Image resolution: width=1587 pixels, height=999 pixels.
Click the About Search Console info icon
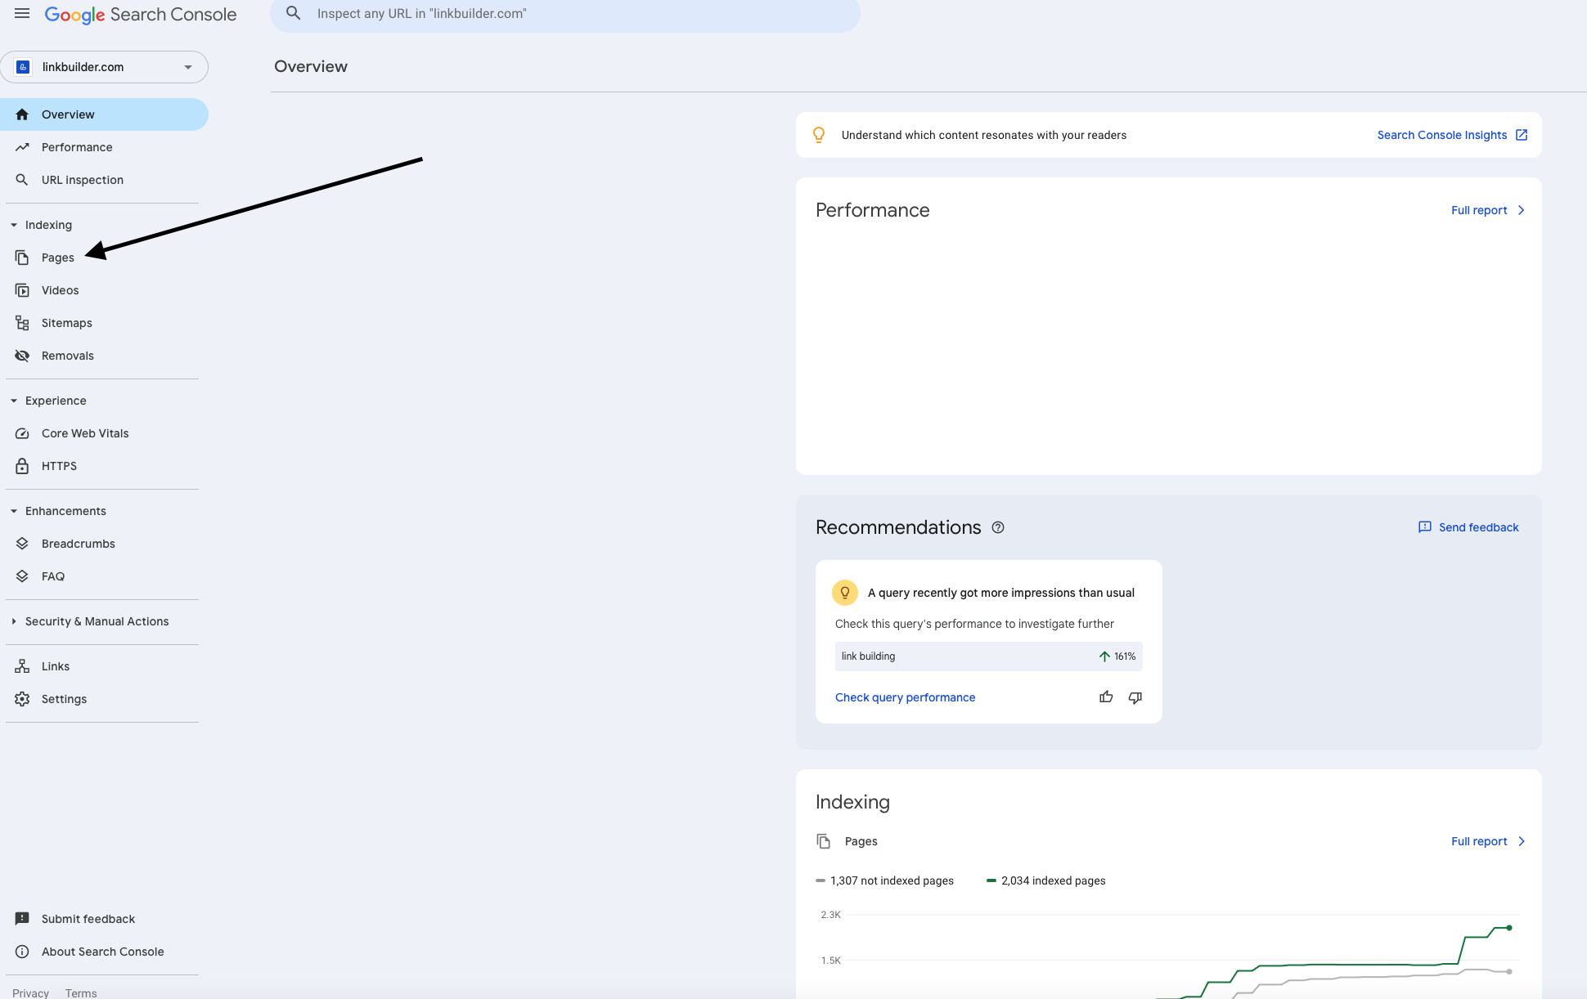(22, 952)
